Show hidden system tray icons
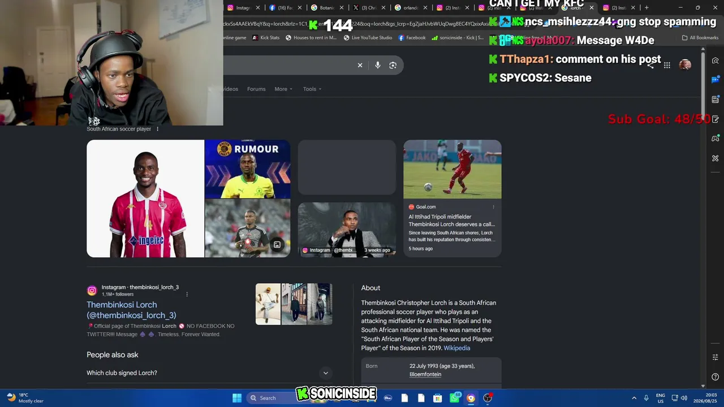 (634, 398)
